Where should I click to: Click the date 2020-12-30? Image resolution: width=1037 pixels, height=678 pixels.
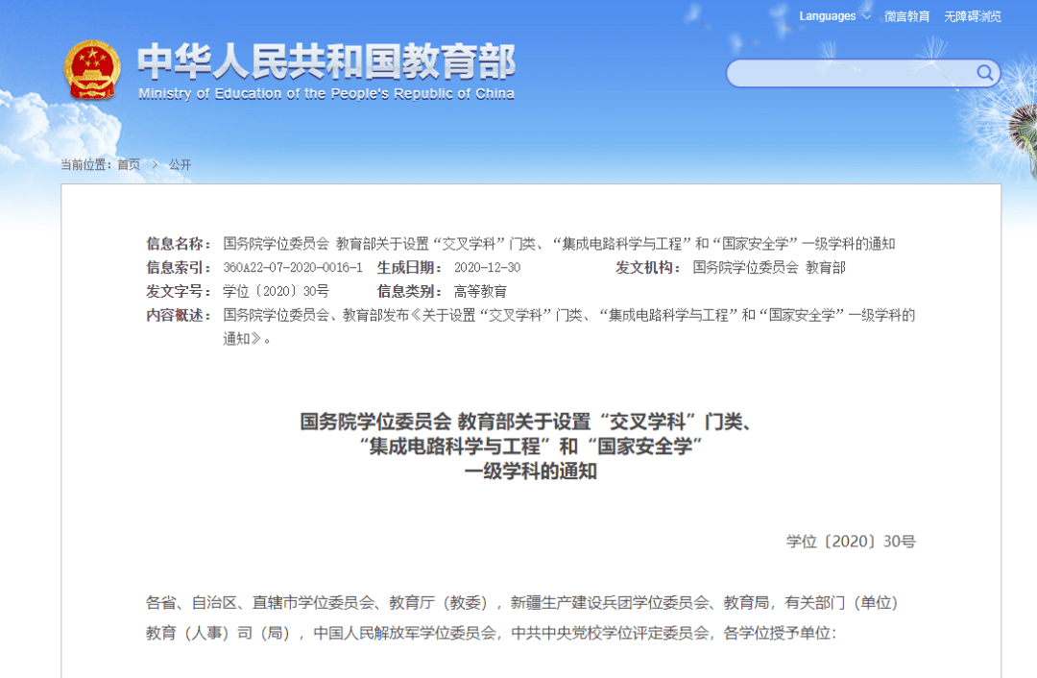coord(487,268)
